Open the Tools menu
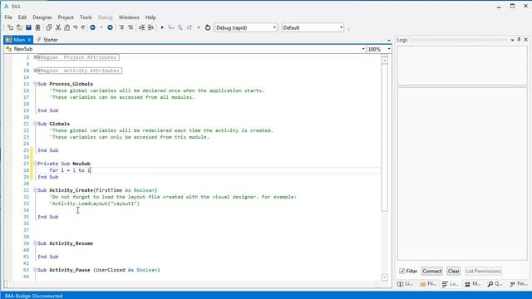This screenshot has height=299, width=532. tap(86, 17)
